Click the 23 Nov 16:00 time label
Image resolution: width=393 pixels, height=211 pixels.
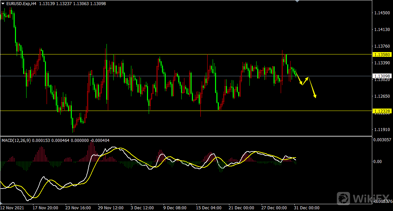pyautogui.click(x=78, y=208)
